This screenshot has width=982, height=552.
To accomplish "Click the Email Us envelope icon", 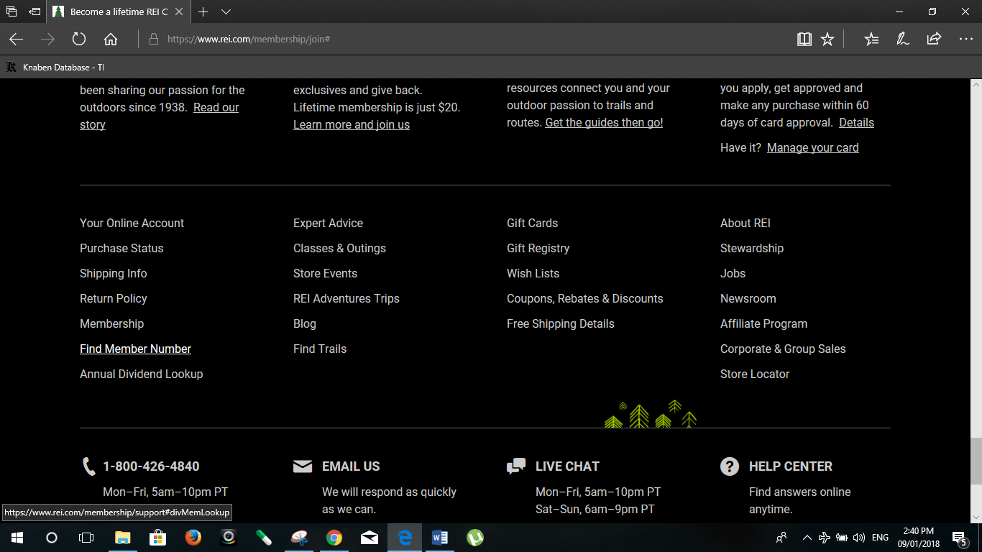I will [303, 466].
